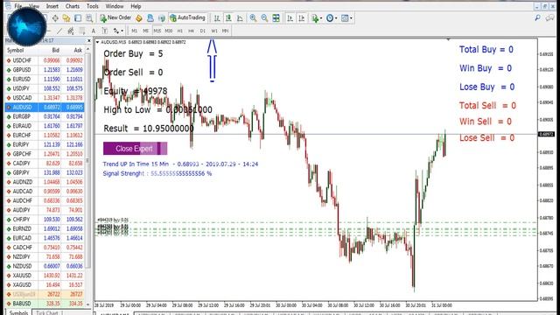Select the text label tool
The image size is (560, 315).
[x=105, y=31]
